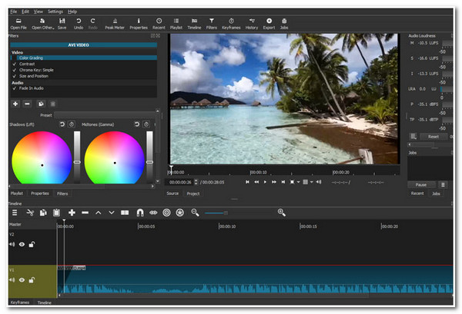Uncheck the Contrast filter checkbox
This screenshot has width=462, height=314.
click(15, 64)
